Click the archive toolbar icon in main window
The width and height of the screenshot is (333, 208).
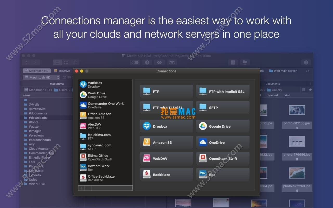[233, 62]
